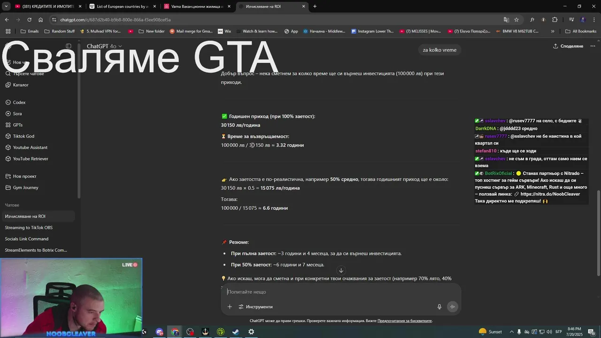Open the BMW V8 M62TUB bookmark
This screenshot has width=601, height=338.
[516, 31]
